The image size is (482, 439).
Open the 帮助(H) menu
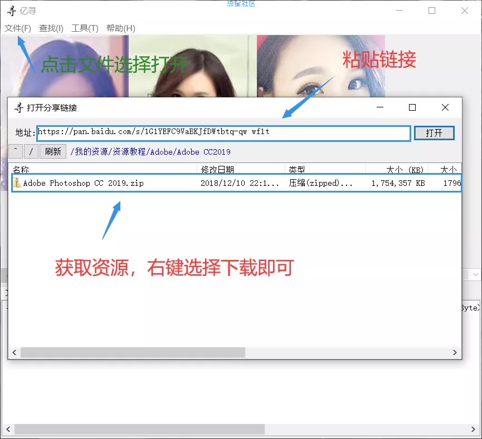(120, 28)
